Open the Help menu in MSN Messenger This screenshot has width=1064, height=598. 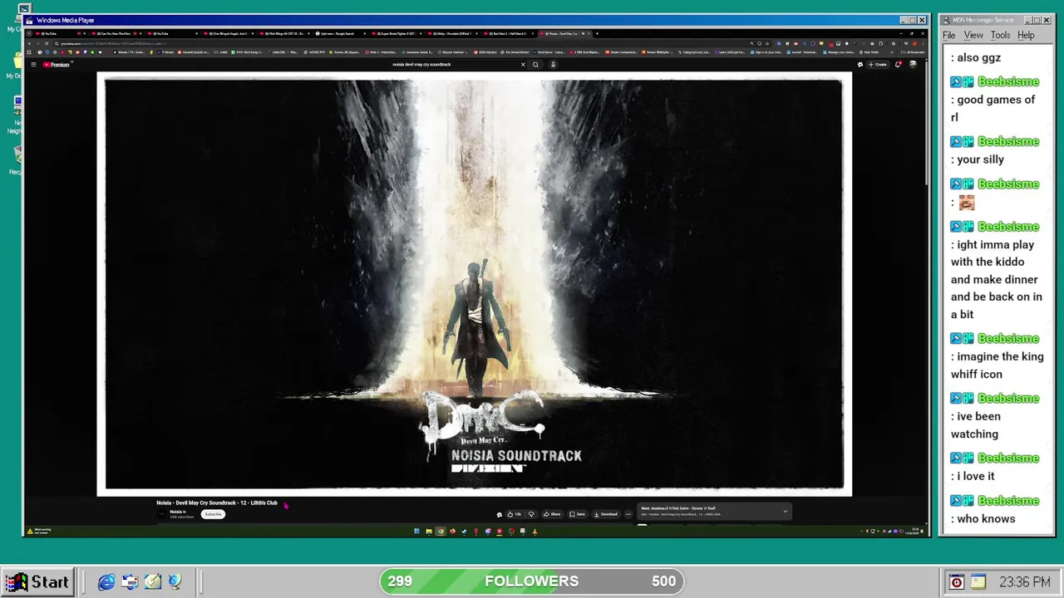pyautogui.click(x=1026, y=35)
